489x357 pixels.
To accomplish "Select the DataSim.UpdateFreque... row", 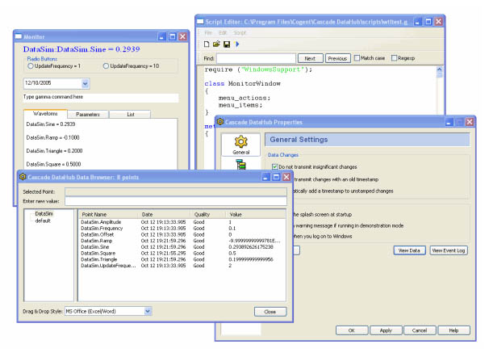I will 182,266.
